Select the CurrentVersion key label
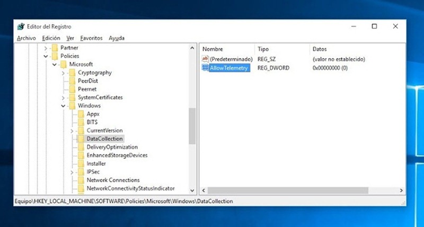 [x=104, y=130]
